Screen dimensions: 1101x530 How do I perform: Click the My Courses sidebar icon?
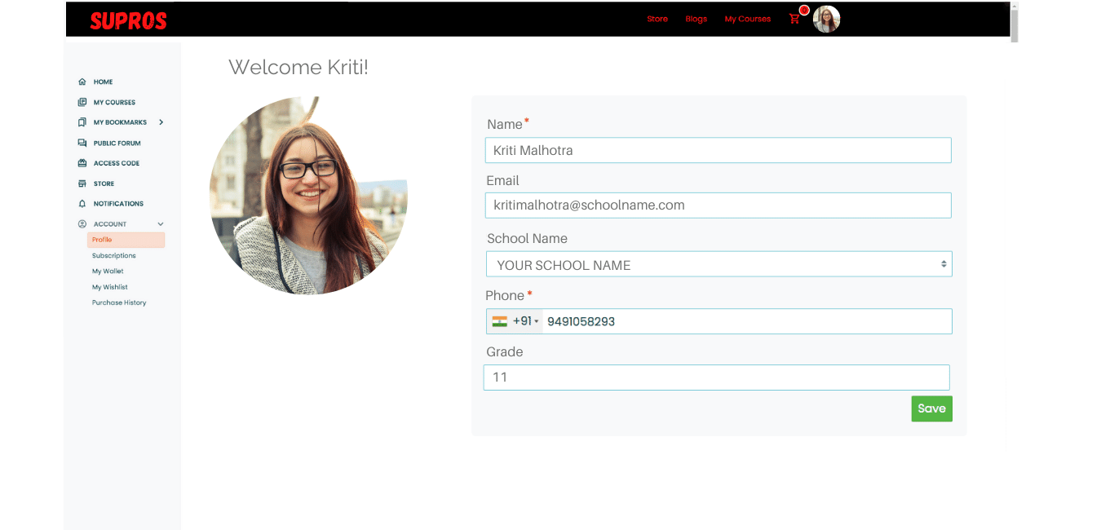(82, 103)
